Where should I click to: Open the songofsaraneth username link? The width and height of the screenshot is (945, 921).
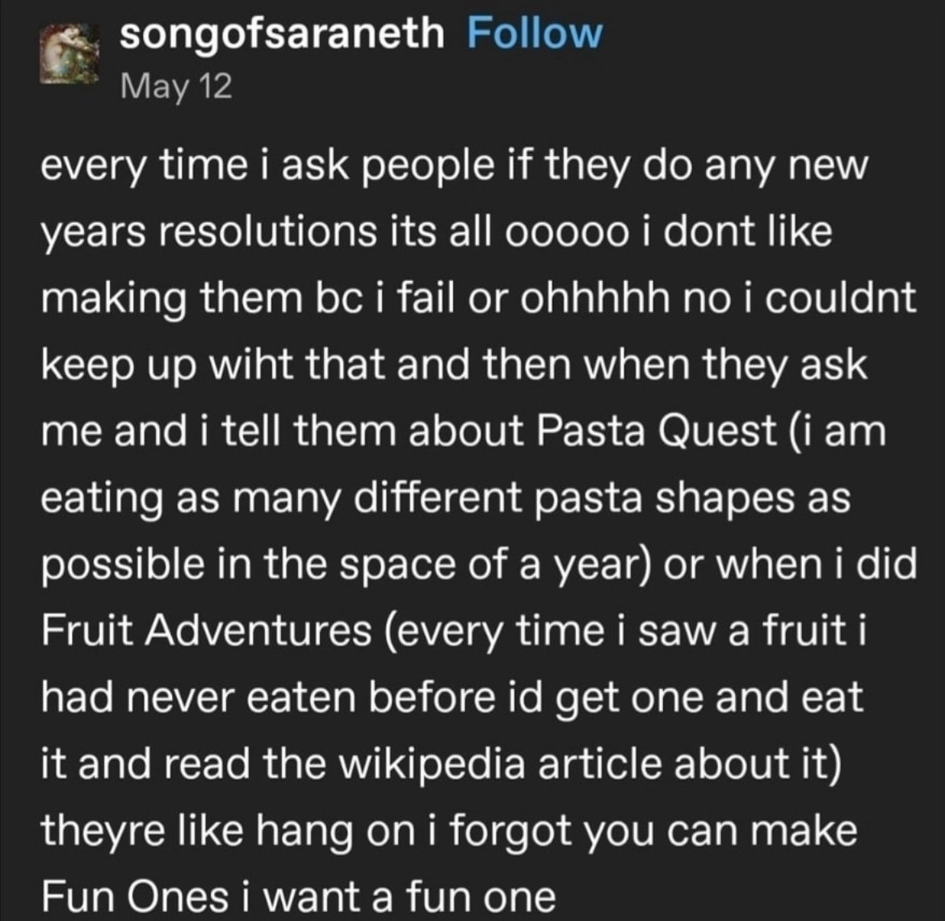[281, 34]
